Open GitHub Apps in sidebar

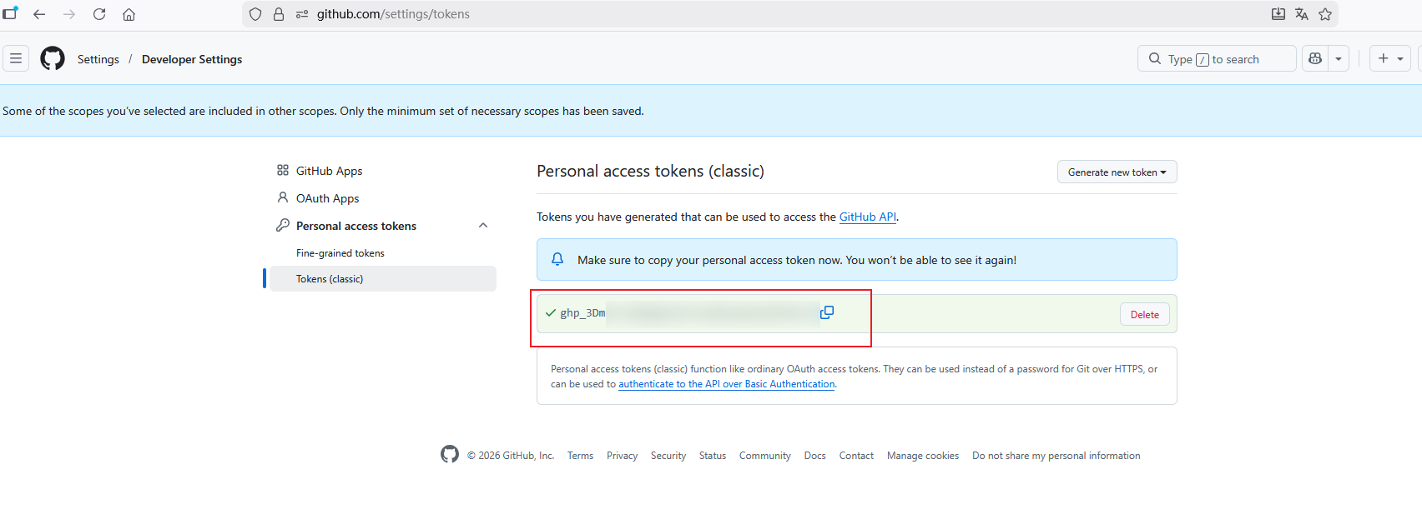click(x=329, y=171)
